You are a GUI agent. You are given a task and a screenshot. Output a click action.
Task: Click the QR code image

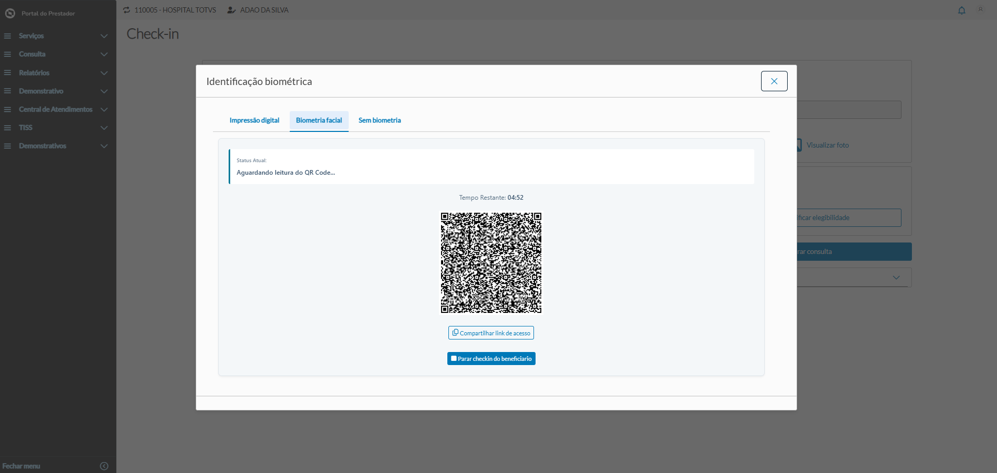(x=491, y=262)
